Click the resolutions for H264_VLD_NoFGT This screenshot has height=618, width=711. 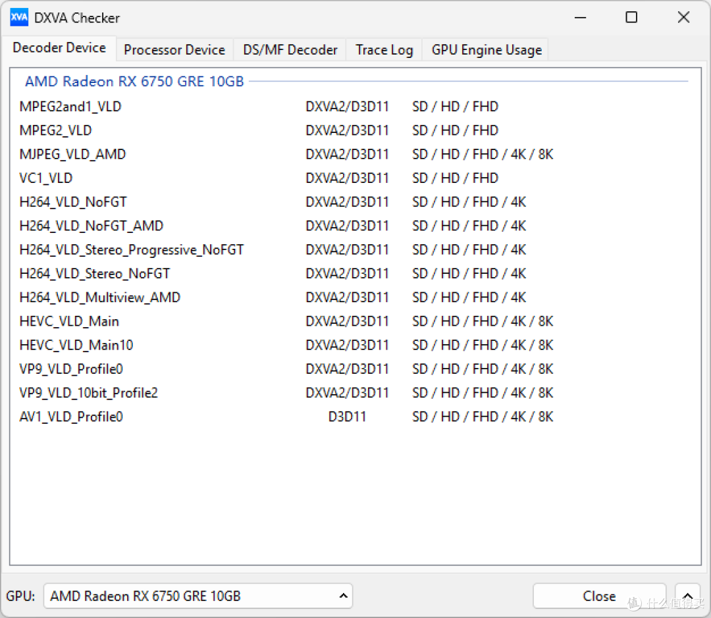point(469,202)
